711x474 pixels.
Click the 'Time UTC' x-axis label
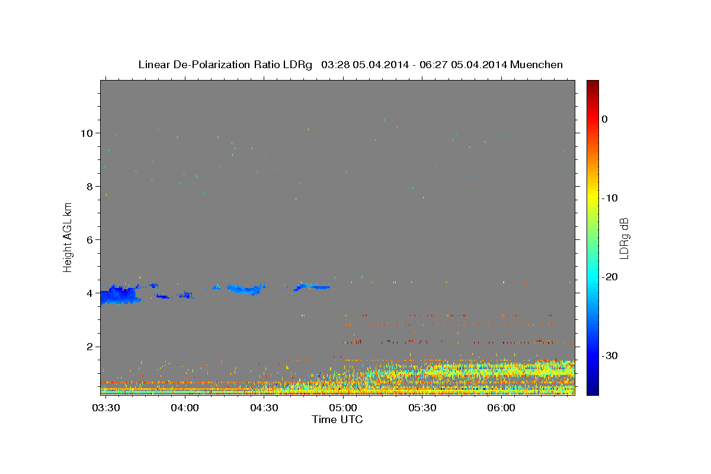click(337, 419)
